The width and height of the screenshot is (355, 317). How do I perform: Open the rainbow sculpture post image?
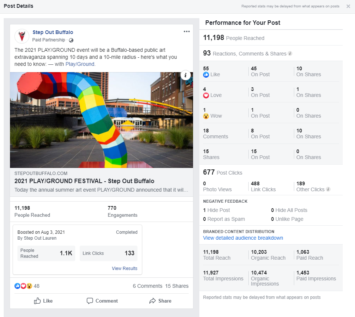[102, 120]
